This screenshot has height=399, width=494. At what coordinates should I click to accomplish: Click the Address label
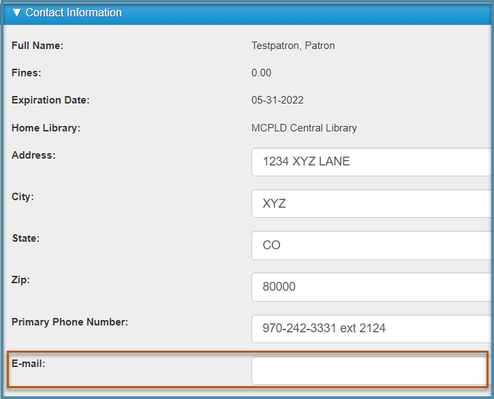pos(33,155)
